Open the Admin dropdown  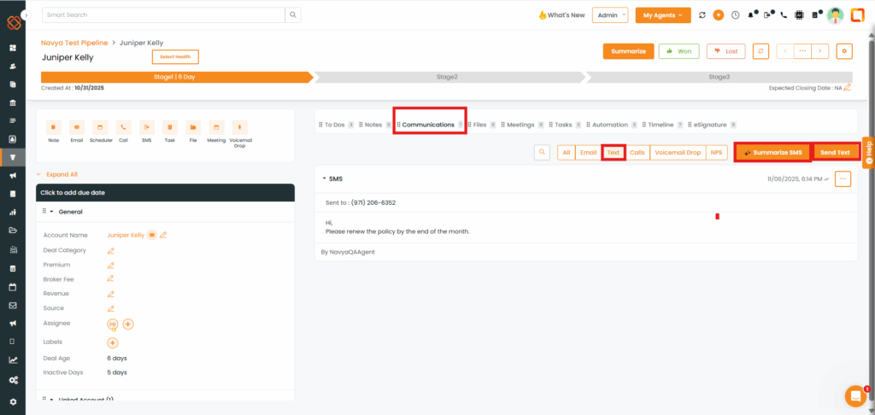coord(610,15)
